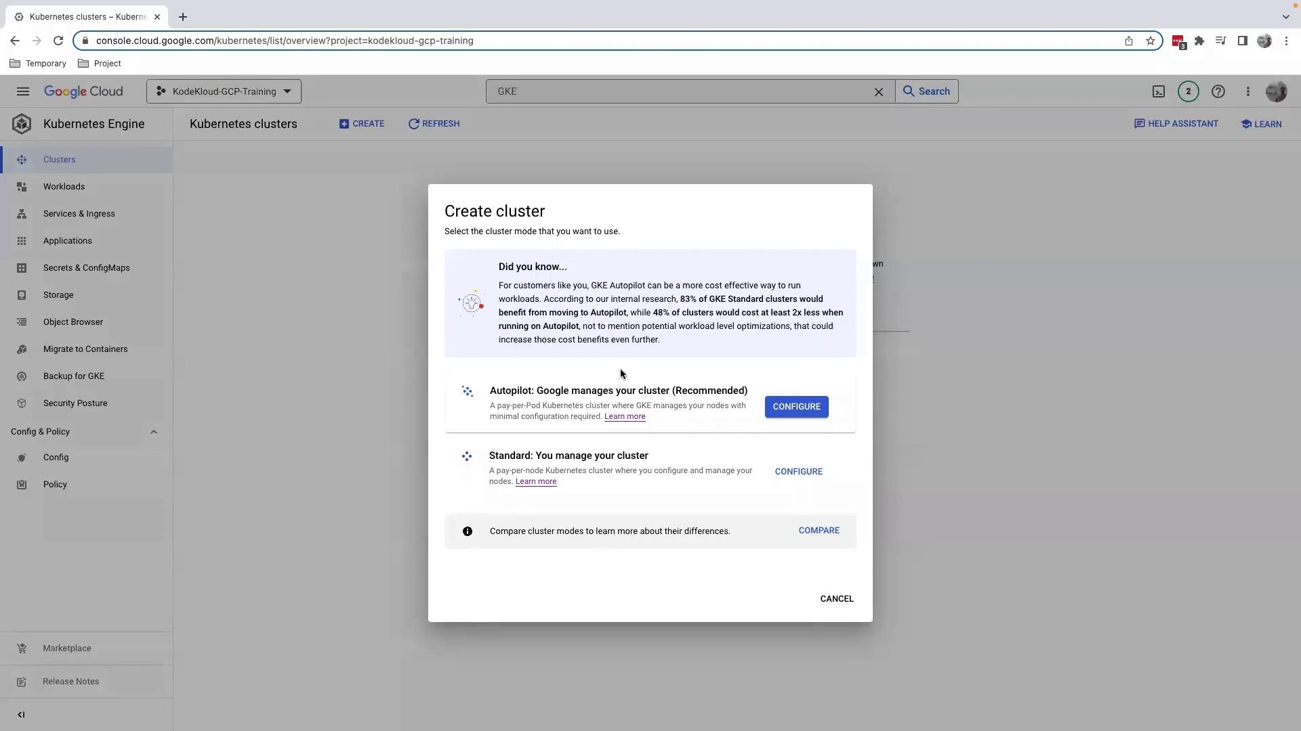This screenshot has height=731, width=1301.
Task: Configure the Standard cluster mode
Action: (798, 472)
